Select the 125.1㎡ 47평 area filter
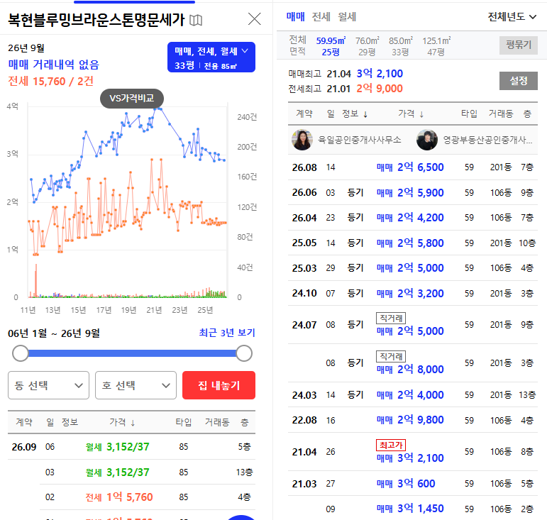This screenshot has width=547, height=520. [x=436, y=46]
